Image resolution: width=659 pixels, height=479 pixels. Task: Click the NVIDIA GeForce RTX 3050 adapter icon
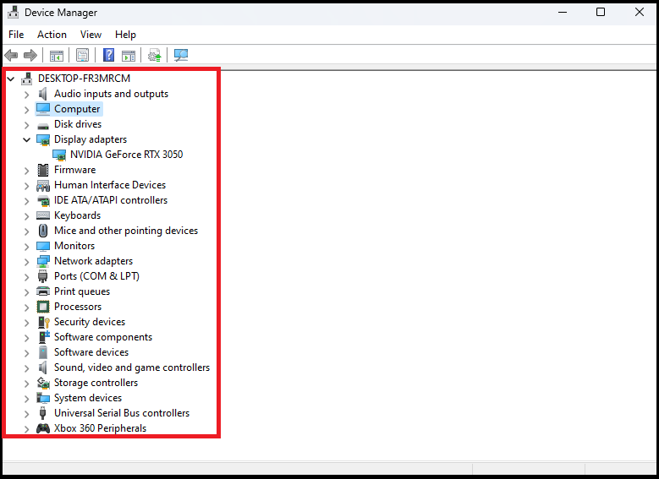click(59, 155)
